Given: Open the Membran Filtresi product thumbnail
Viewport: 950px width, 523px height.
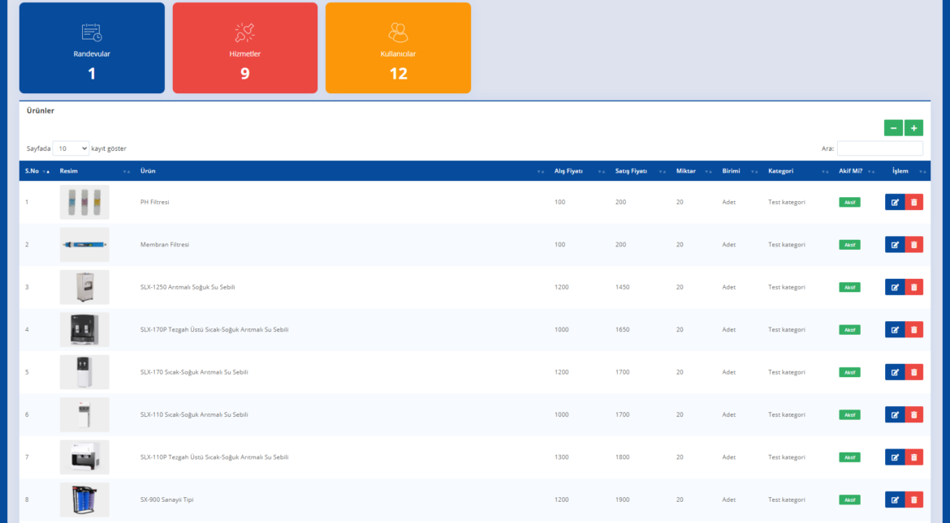Looking at the screenshot, I should click(x=84, y=245).
